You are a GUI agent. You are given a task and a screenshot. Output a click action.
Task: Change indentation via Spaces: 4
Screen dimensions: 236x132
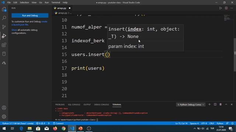194,124
